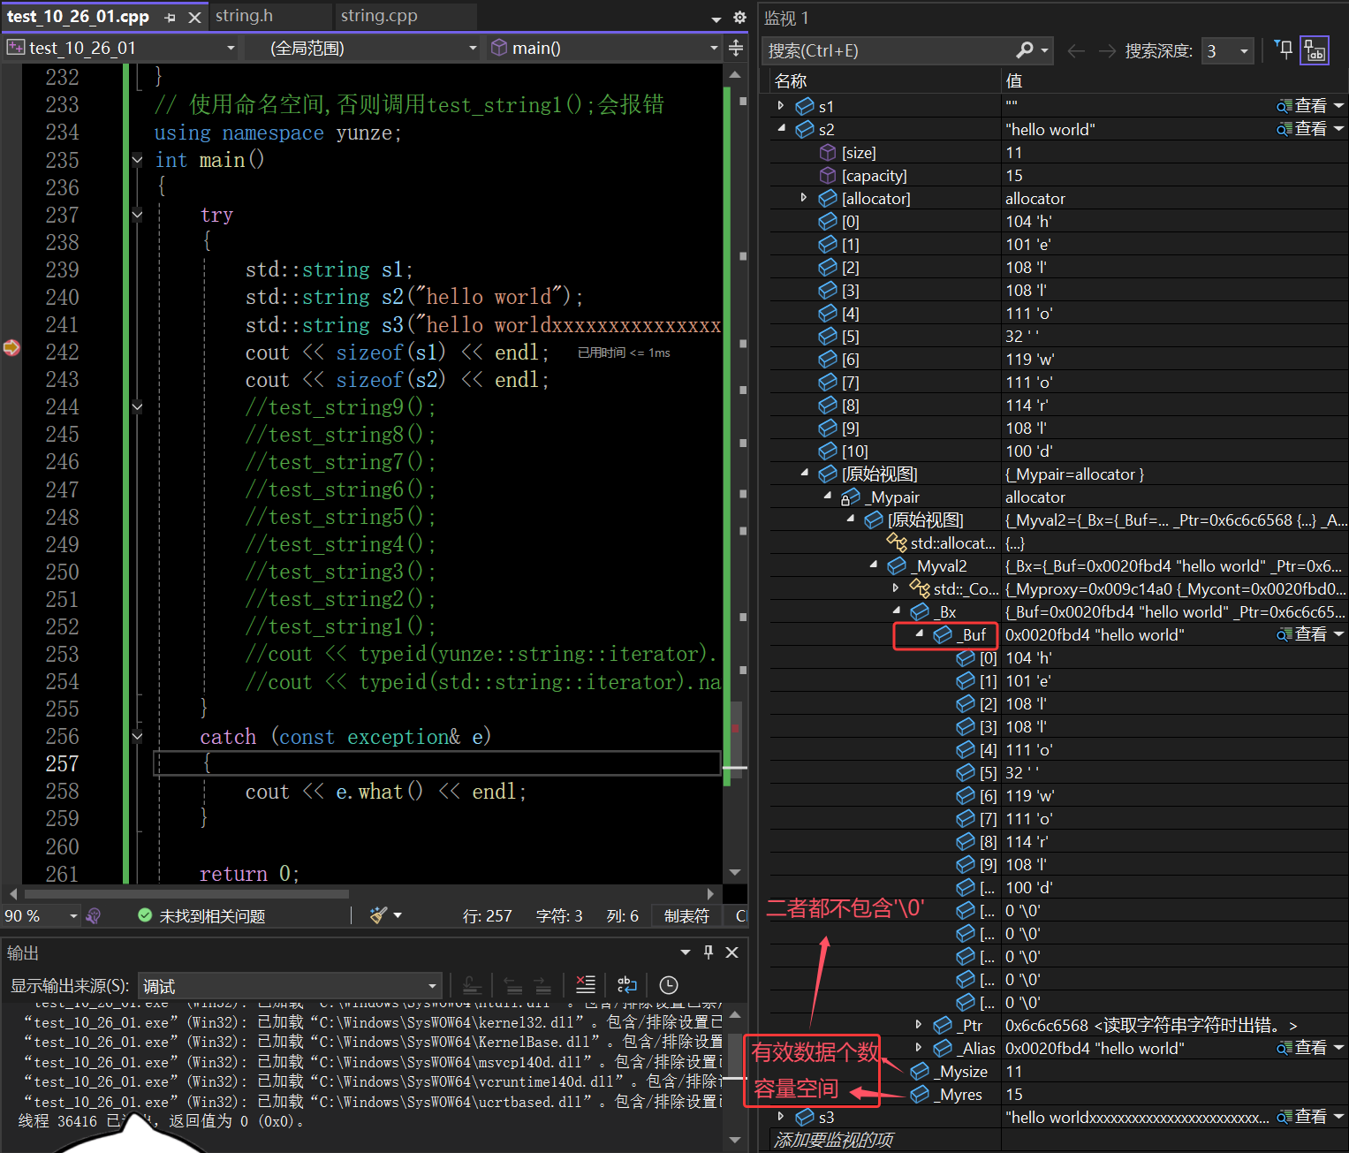Switch to the string.h tab
The image size is (1349, 1153).
tap(245, 16)
